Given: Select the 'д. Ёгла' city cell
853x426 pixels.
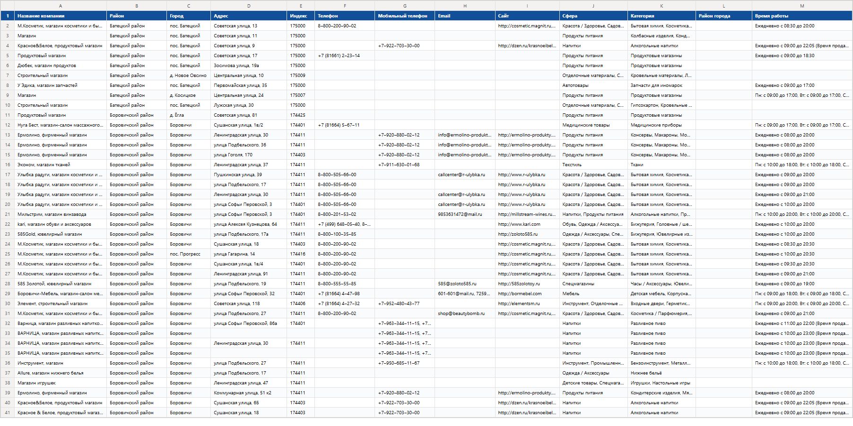Looking at the screenshot, I should [x=189, y=115].
